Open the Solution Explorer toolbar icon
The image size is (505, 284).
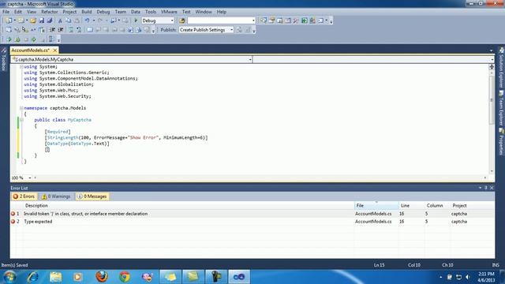(x=264, y=21)
